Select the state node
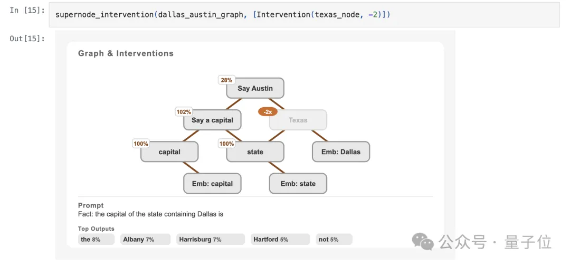This screenshot has height=265, width=570. point(255,152)
